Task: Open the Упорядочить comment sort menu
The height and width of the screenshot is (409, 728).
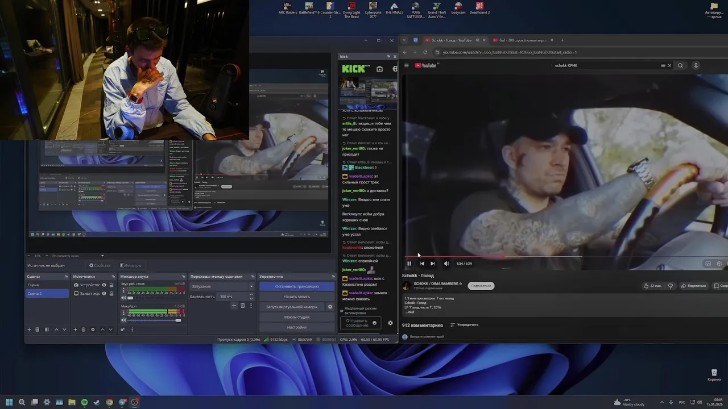Action: click(x=464, y=325)
